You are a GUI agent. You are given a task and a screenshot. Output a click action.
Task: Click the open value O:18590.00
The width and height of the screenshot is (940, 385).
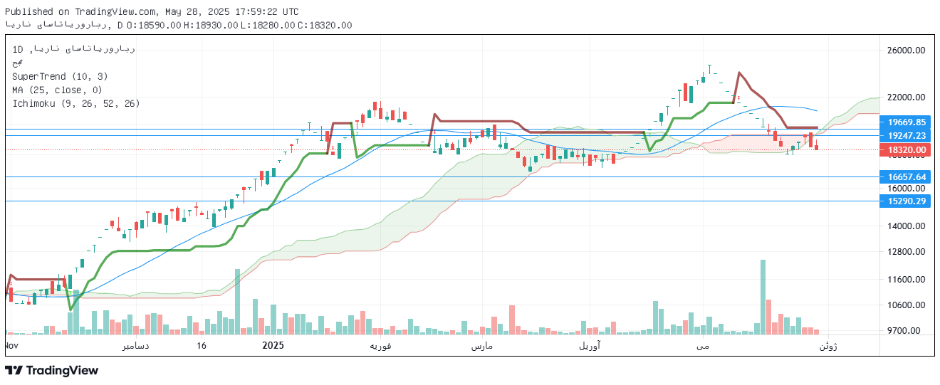point(154,25)
